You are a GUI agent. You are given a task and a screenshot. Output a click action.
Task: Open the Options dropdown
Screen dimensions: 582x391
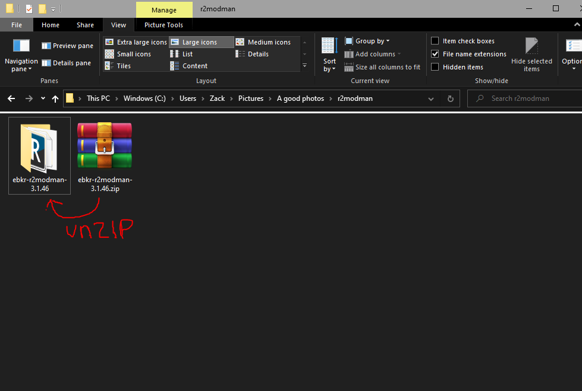pyautogui.click(x=572, y=55)
